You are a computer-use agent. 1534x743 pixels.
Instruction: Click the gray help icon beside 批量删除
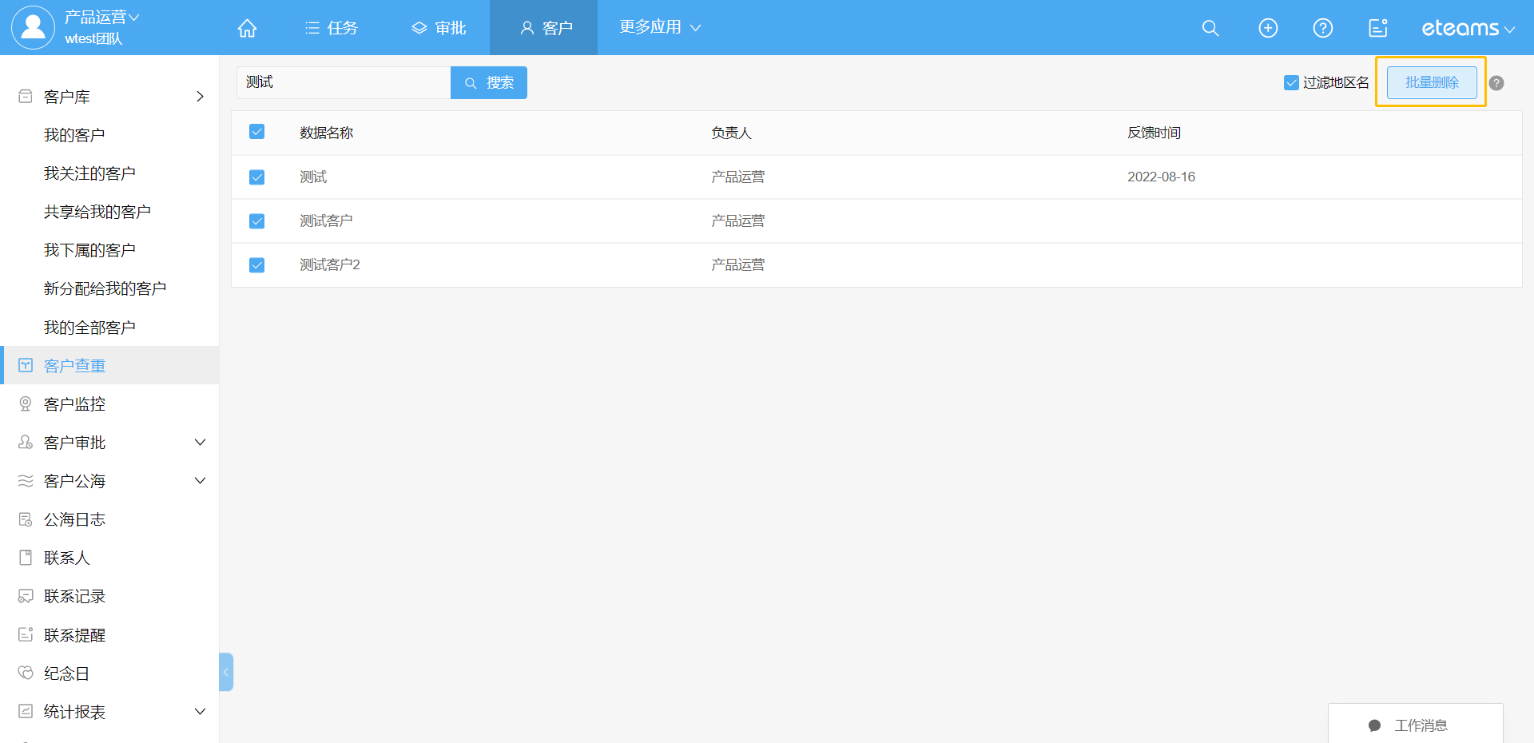[x=1496, y=83]
